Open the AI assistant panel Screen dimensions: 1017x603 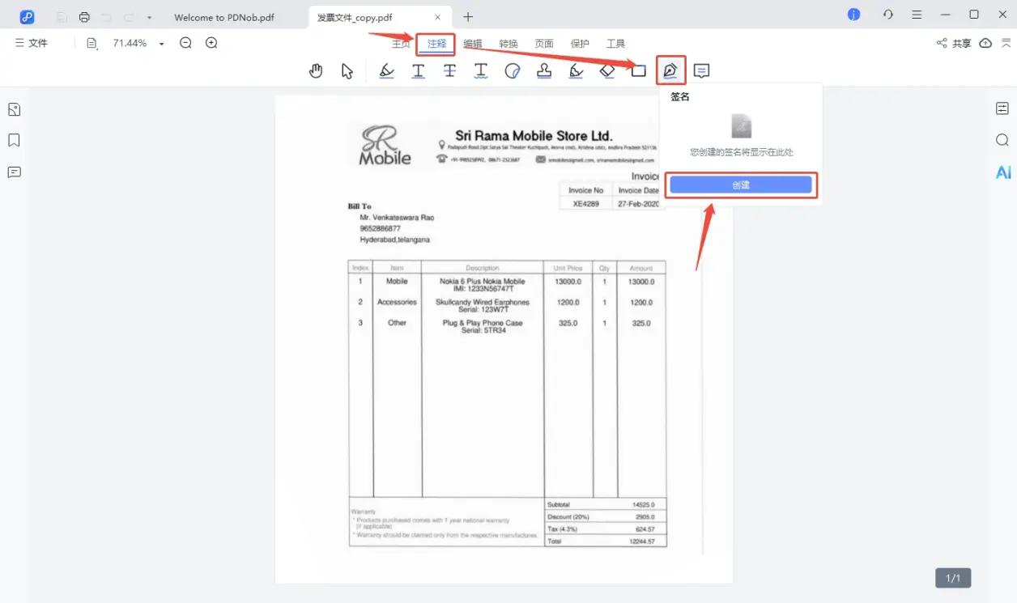(1003, 172)
